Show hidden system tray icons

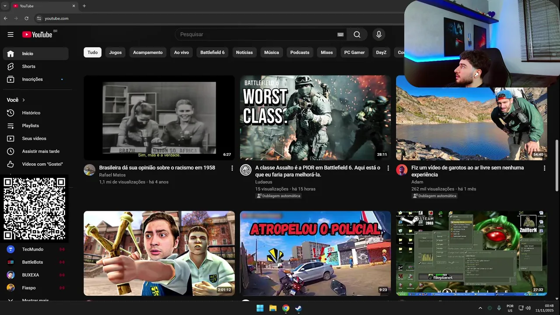coord(480,308)
